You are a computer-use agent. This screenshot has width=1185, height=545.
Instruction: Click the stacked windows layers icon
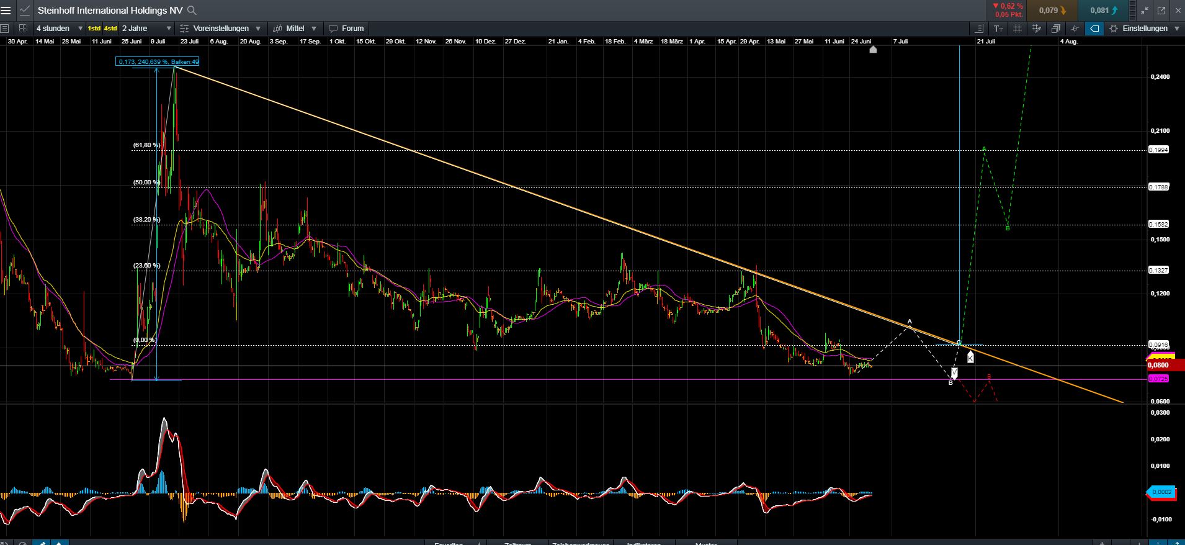coord(1056,29)
